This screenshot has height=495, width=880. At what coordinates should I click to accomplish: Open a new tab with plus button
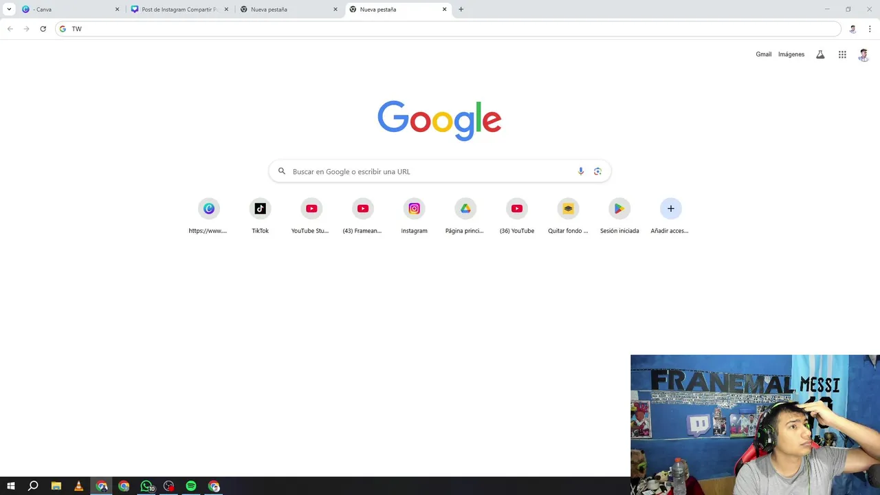point(461,10)
